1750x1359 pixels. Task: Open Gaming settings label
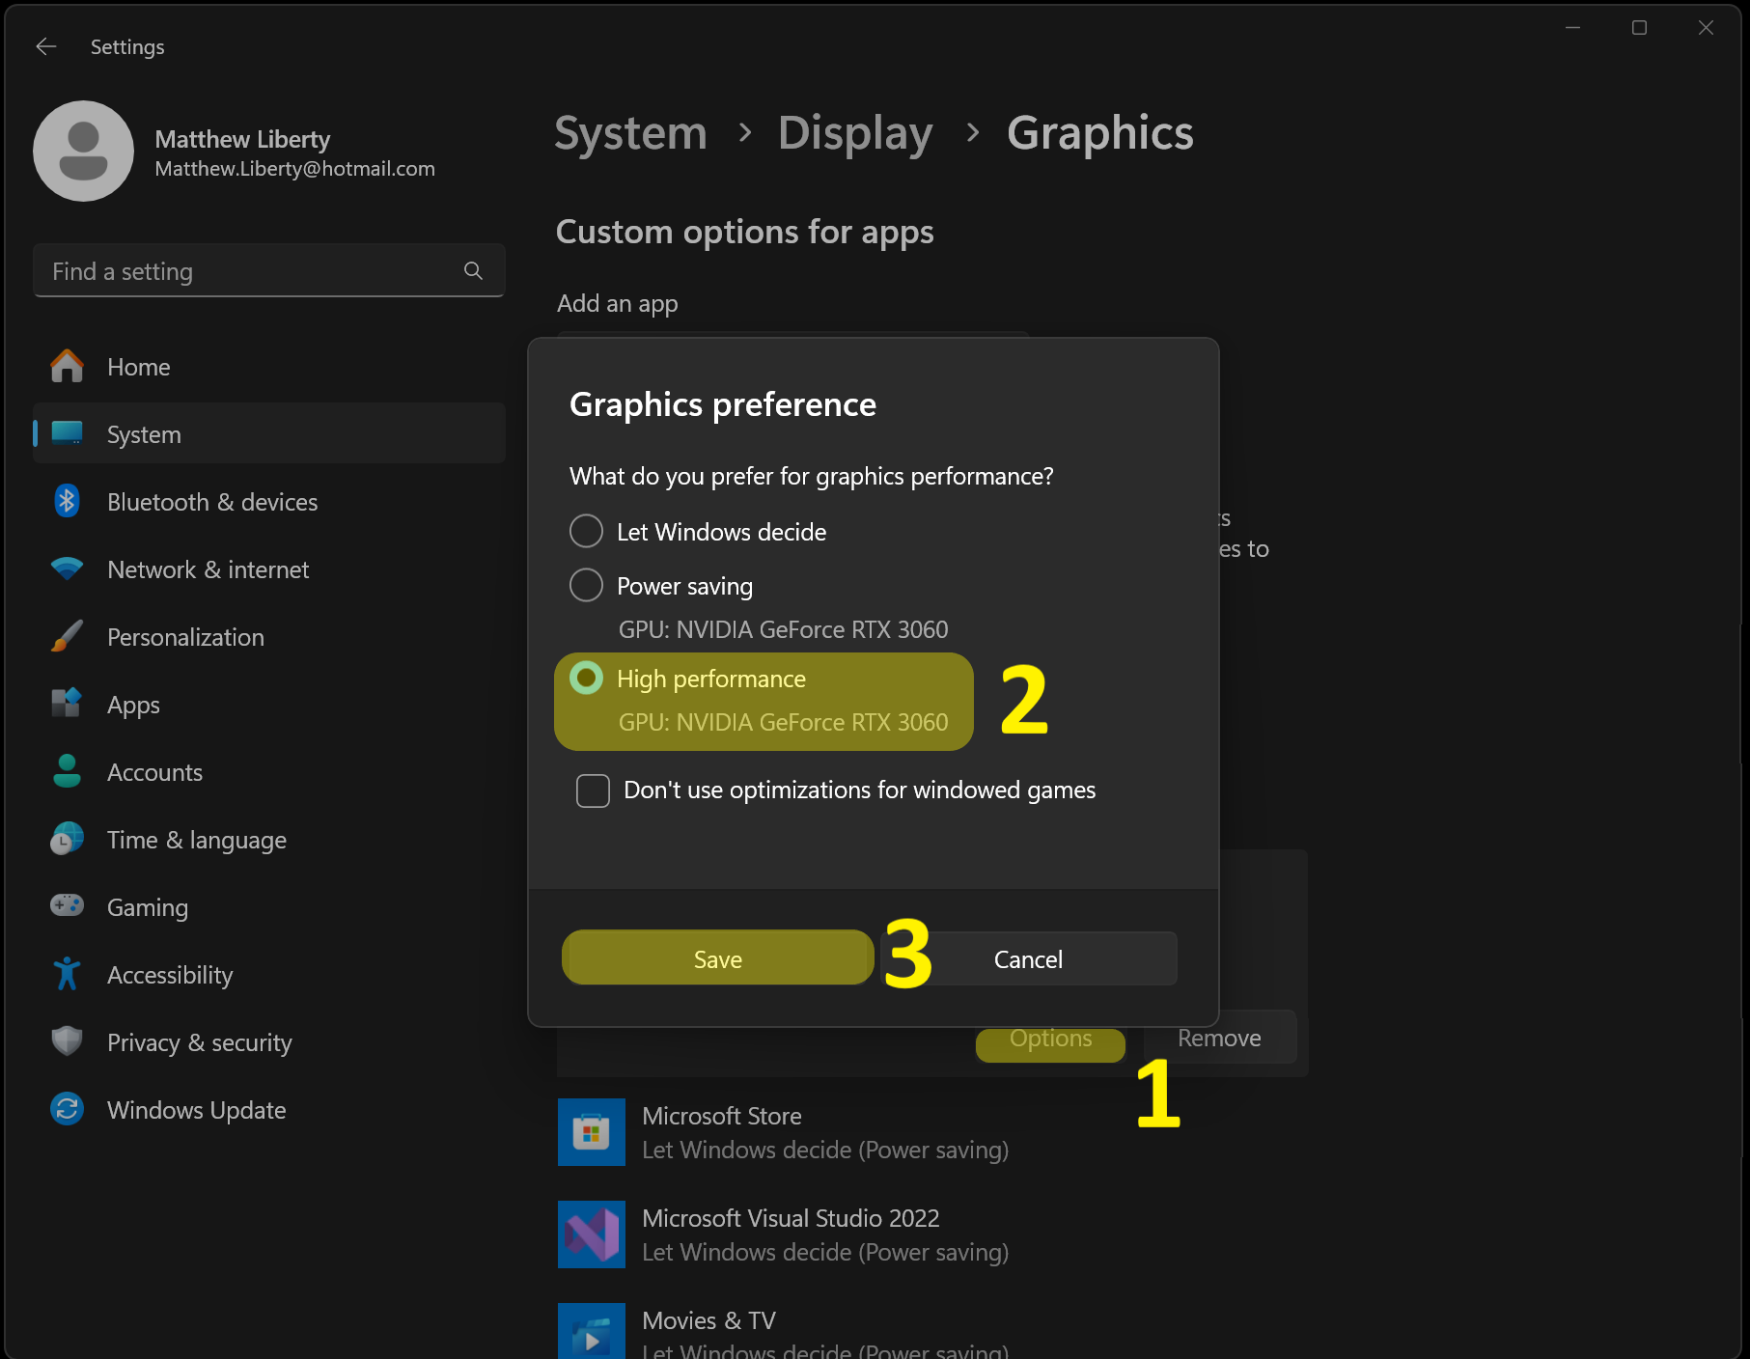click(x=148, y=907)
